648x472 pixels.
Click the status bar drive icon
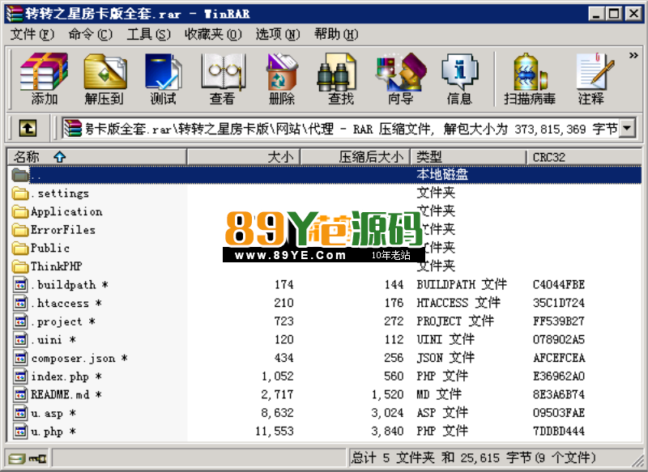pyautogui.click(x=17, y=458)
